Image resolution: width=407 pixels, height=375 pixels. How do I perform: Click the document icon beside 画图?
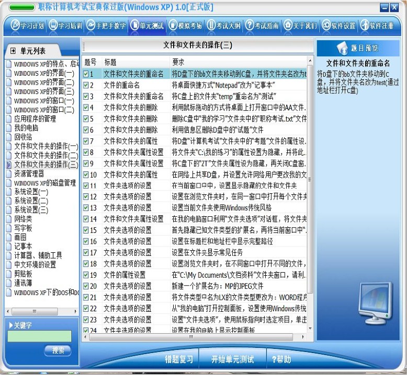[x=9, y=237]
